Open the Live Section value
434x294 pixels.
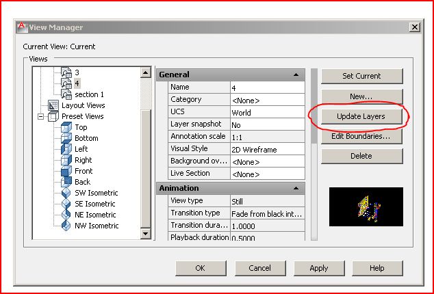(268, 174)
